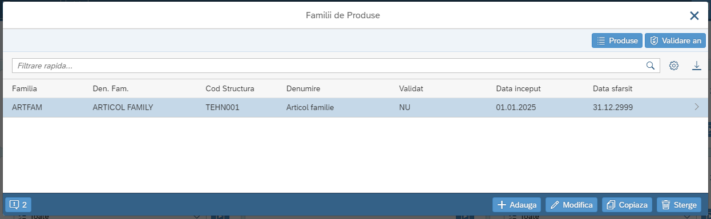
Task: Sort by Validat column header
Action: point(411,88)
